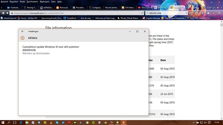Click the back arrow in Instellingen window
Viewport: 223px width, 125px height.
(23, 31)
